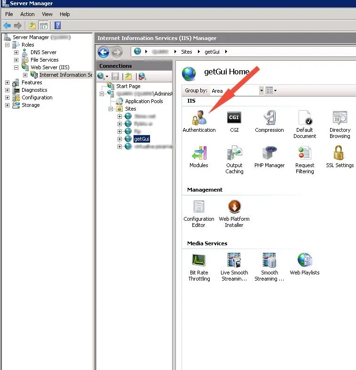Click the globe icon in address bar
The image size is (356, 370).
coord(137,51)
